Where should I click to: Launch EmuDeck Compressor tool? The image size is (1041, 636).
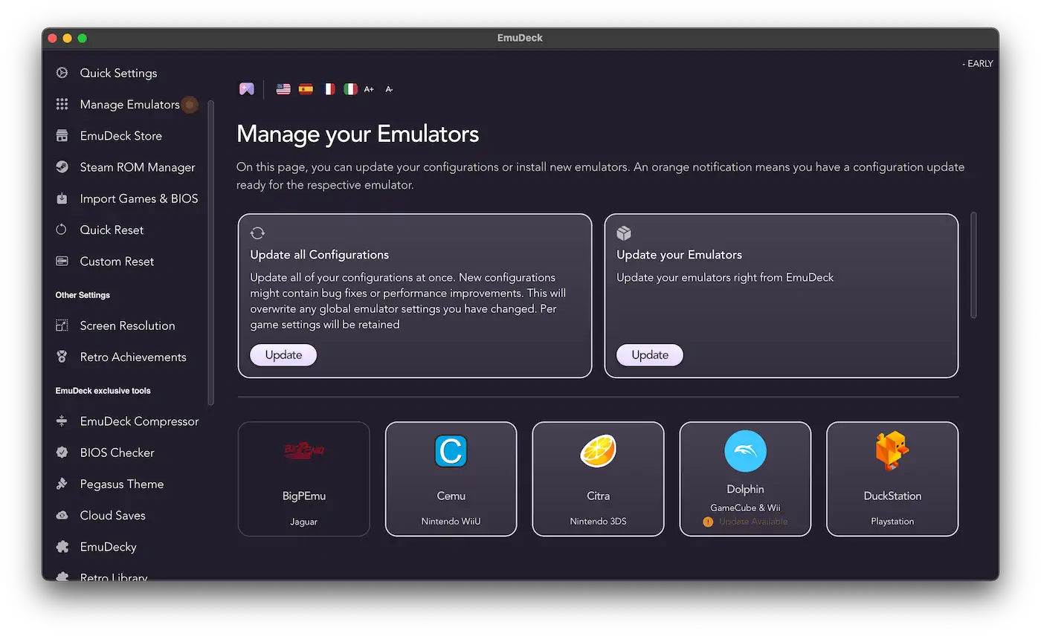140,421
